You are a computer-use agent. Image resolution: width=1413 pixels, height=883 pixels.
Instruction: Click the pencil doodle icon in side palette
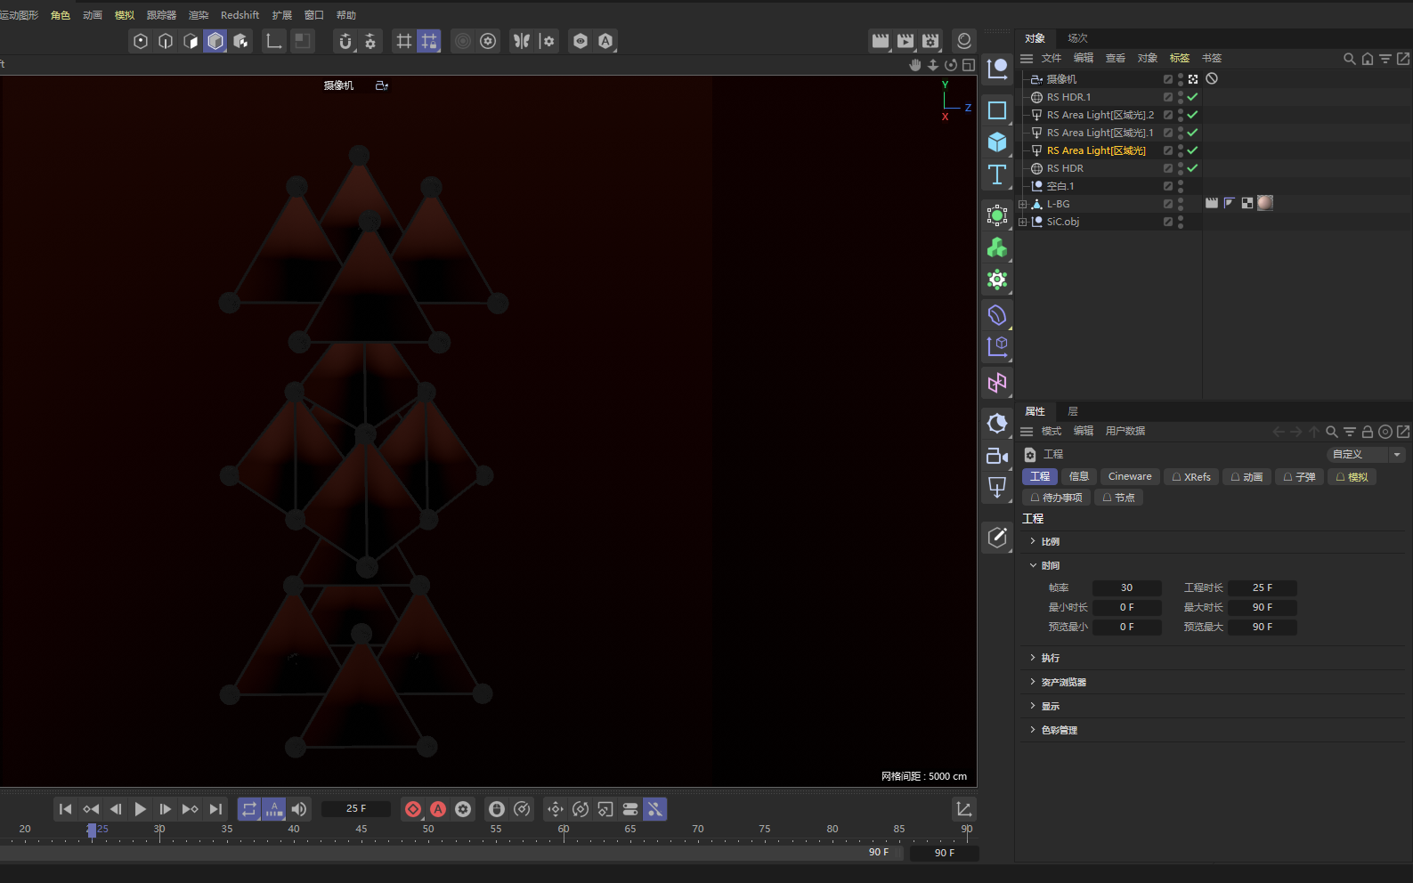997,538
